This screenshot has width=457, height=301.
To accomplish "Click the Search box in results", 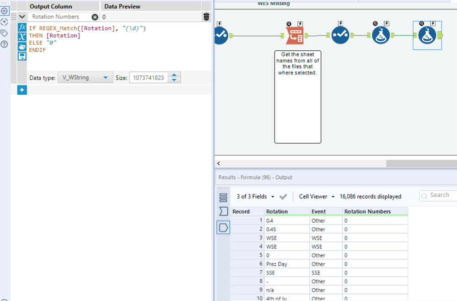I will (x=438, y=195).
